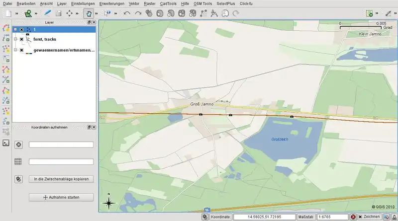
Task: Toggle visibility checkbox of layer 1
Action: pyautogui.click(x=22, y=30)
